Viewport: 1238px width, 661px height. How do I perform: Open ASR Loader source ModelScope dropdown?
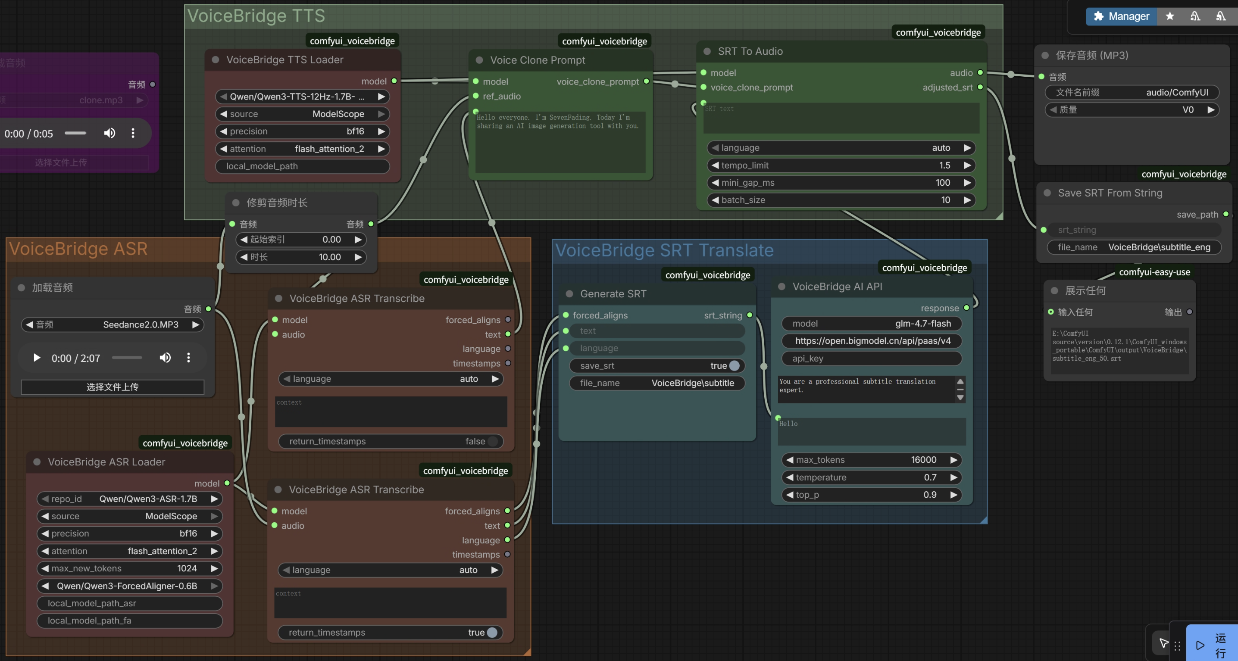130,516
